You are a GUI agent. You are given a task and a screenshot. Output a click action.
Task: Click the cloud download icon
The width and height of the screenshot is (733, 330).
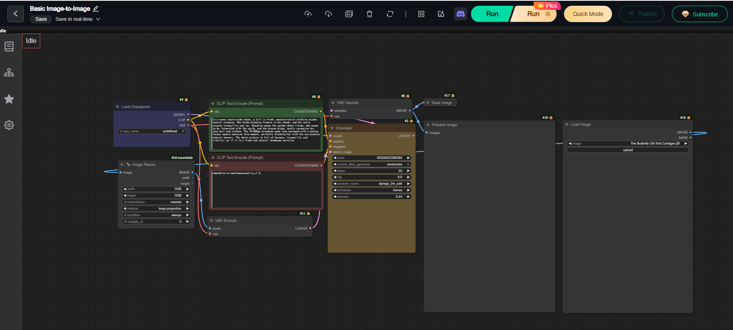click(329, 14)
